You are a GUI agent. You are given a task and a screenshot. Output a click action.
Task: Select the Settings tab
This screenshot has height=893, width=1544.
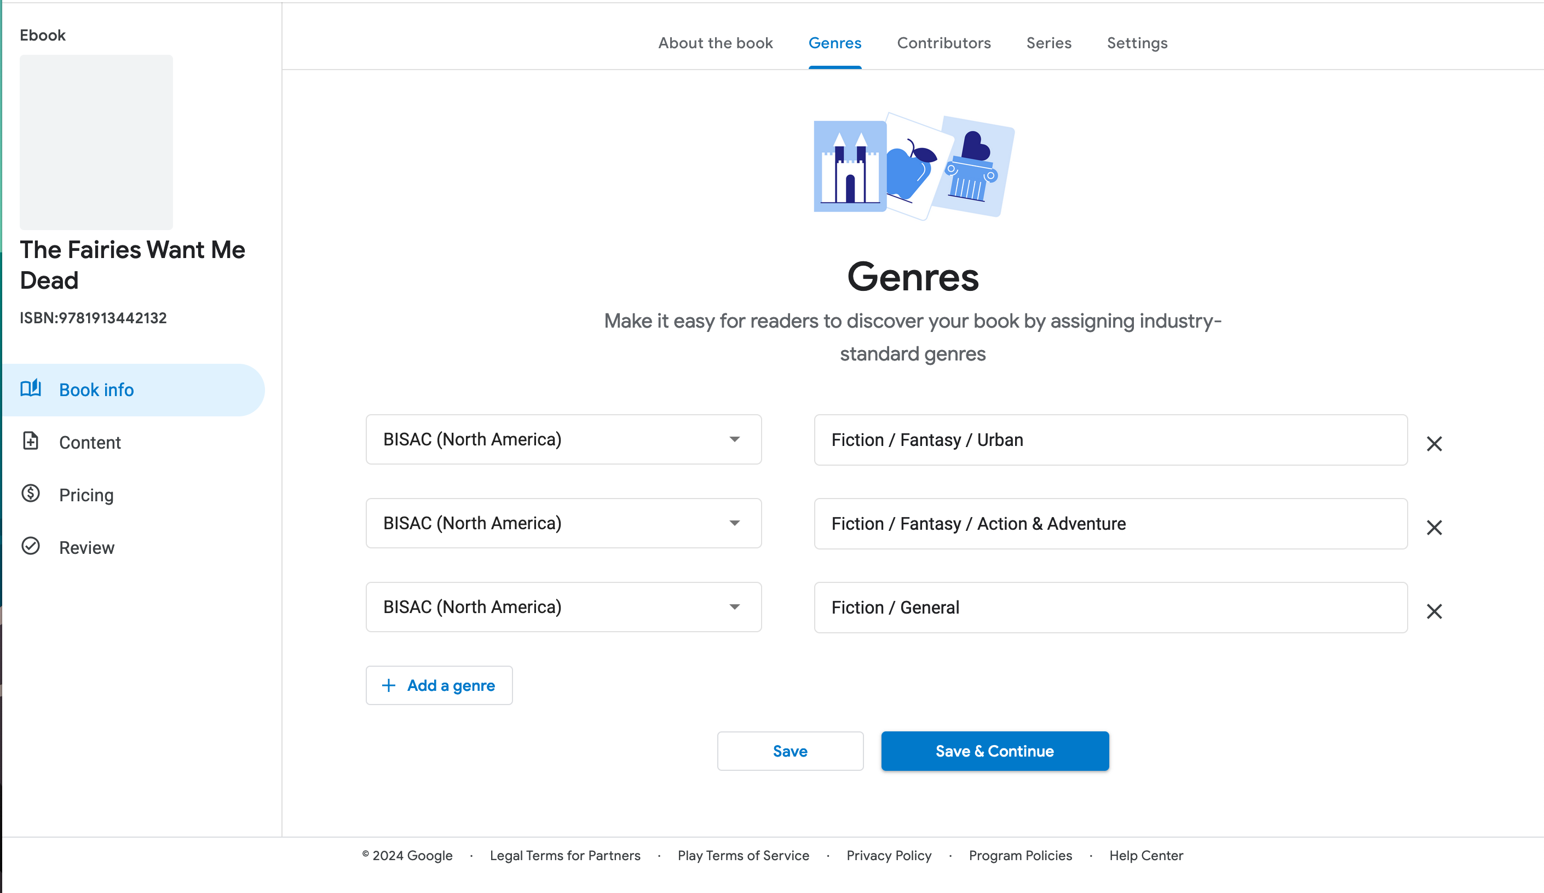(x=1137, y=43)
